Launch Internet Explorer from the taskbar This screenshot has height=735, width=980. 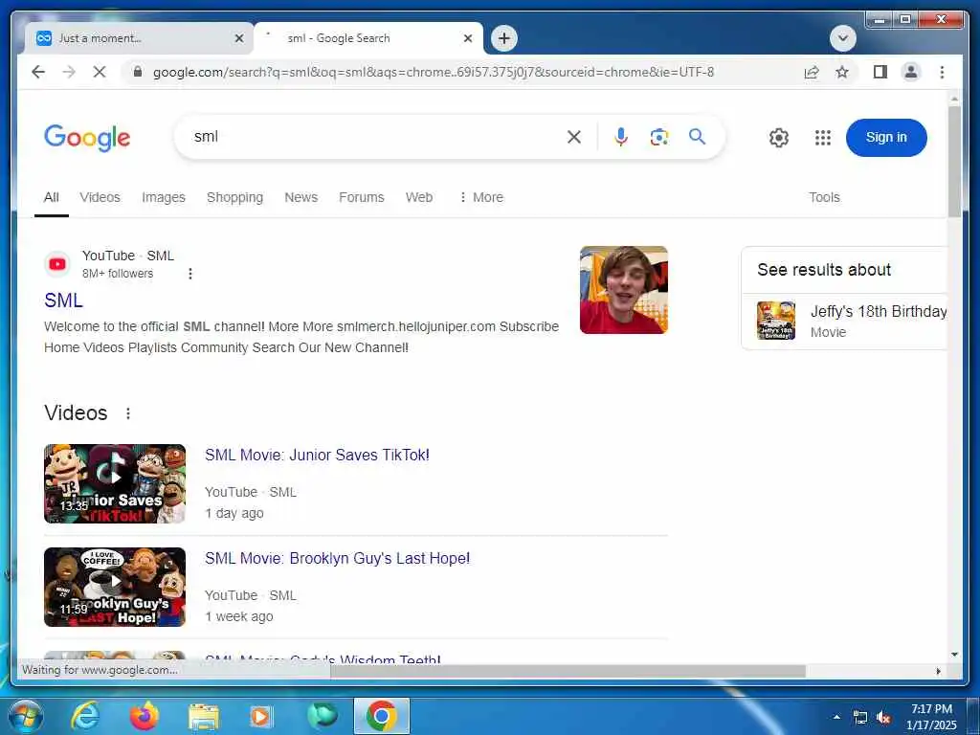pyautogui.click(x=85, y=716)
